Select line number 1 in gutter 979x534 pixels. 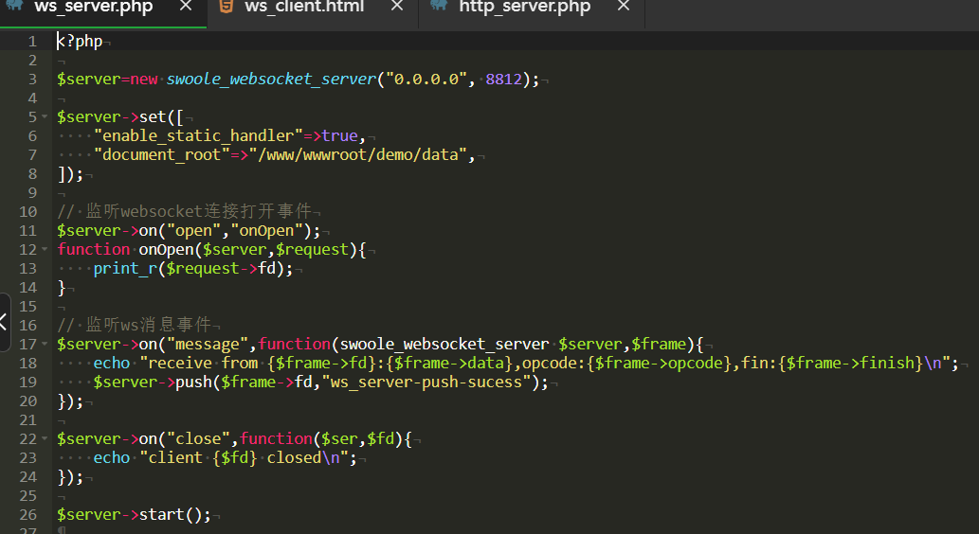[x=32, y=42]
